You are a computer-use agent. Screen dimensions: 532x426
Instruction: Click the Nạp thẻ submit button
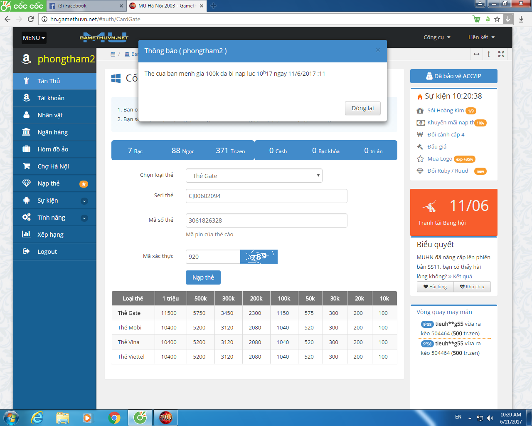pyautogui.click(x=203, y=277)
